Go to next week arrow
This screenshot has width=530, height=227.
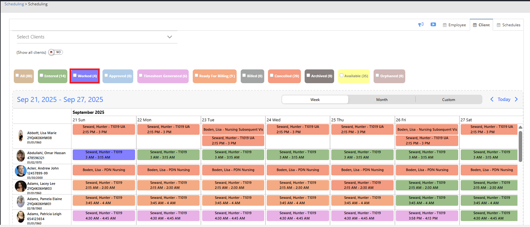tap(516, 99)
